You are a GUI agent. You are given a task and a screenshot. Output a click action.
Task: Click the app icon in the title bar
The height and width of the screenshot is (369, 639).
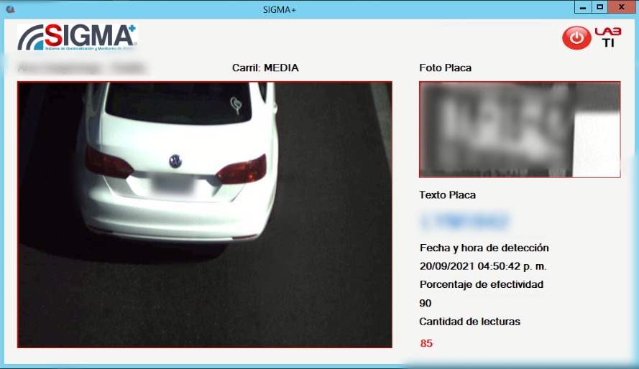(x=10, y=9)
